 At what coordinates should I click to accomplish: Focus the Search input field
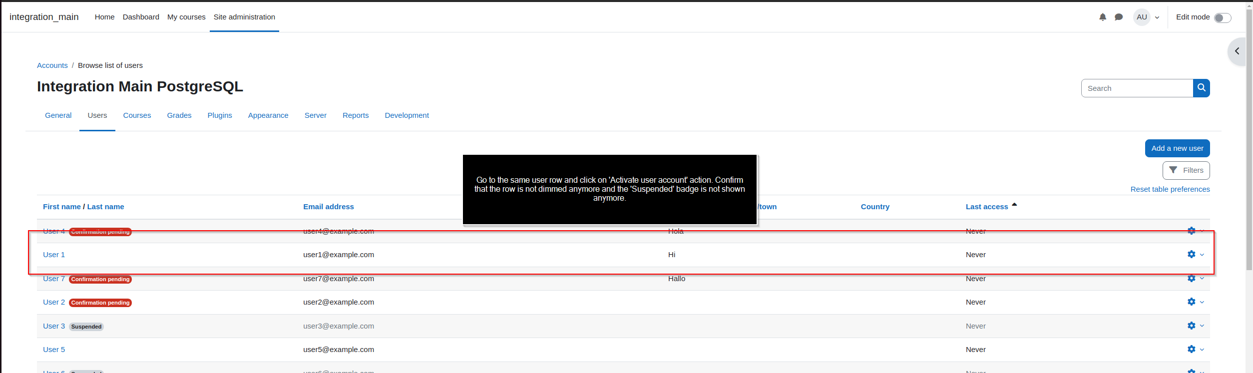pyautogui.click(x=1137, y=88)
